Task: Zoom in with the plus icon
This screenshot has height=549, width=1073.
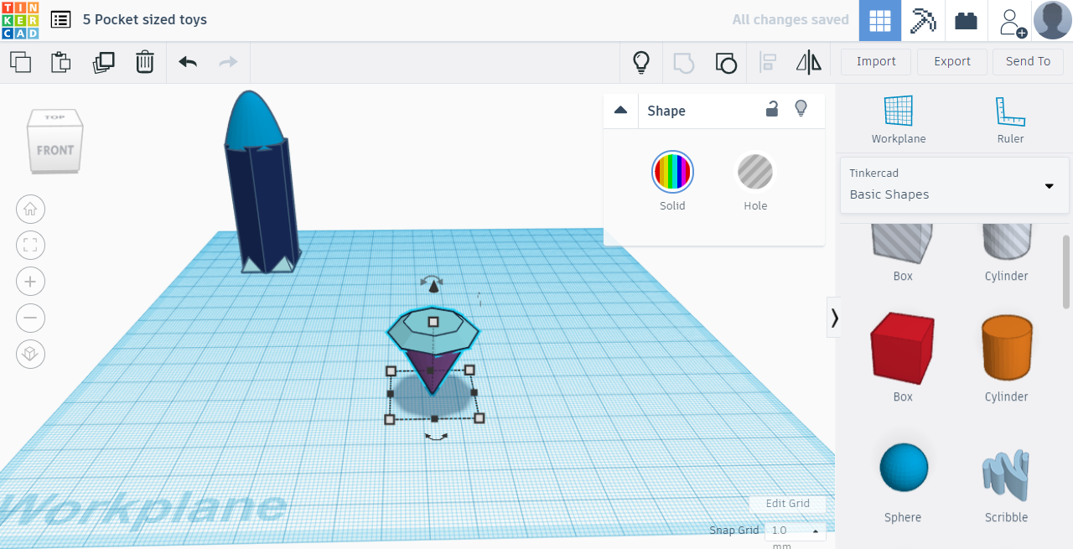Action: coord(31,282)
